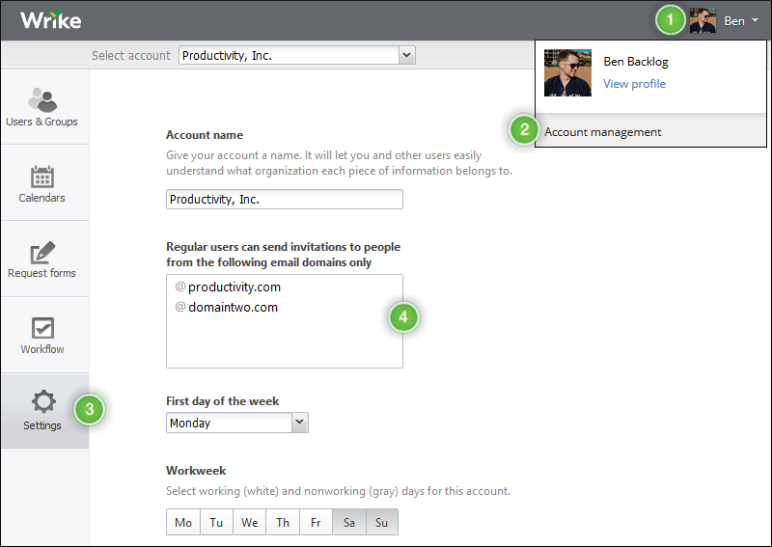Click Ben's small avatar in header

703,20
